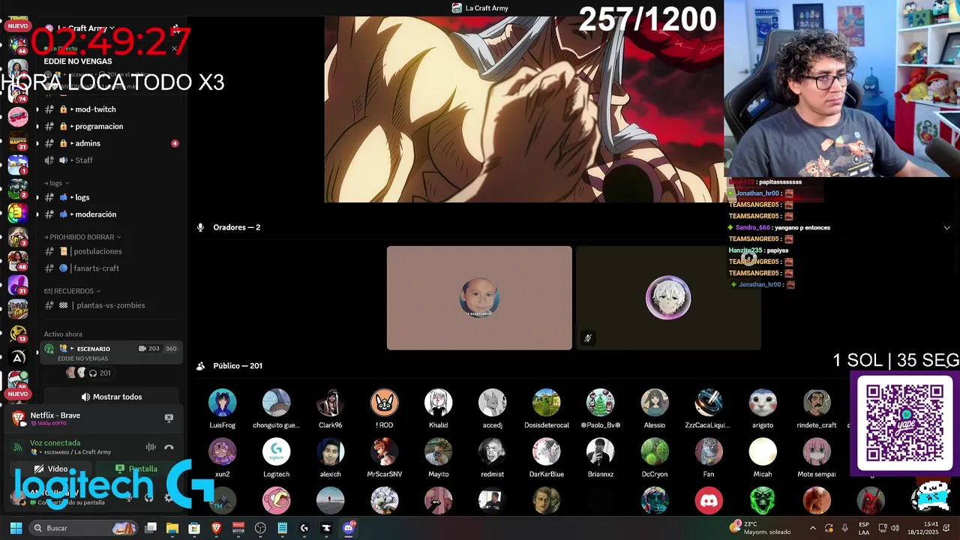Select the muted speaker tile with anime avatar

(x=667, y=298)
